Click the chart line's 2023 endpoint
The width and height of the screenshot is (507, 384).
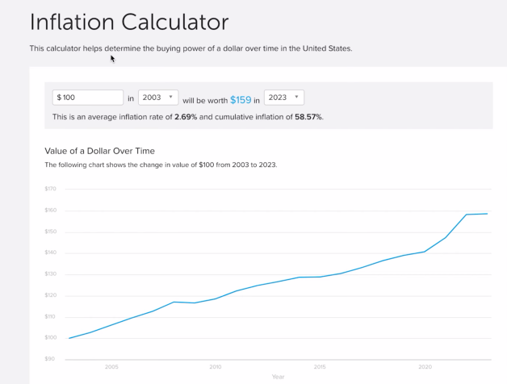click(487, 214)
